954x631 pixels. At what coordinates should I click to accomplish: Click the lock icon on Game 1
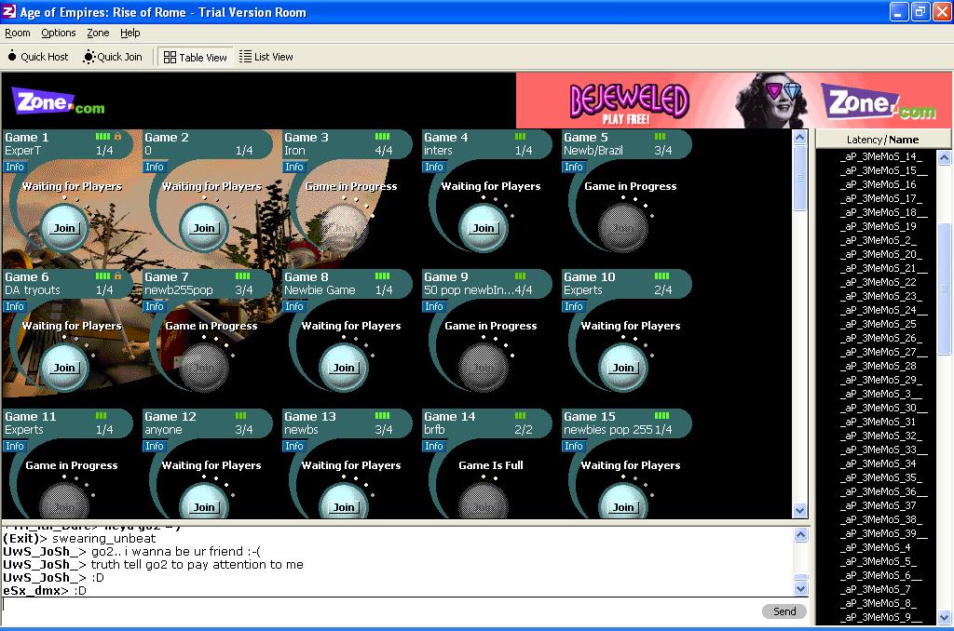117,136
